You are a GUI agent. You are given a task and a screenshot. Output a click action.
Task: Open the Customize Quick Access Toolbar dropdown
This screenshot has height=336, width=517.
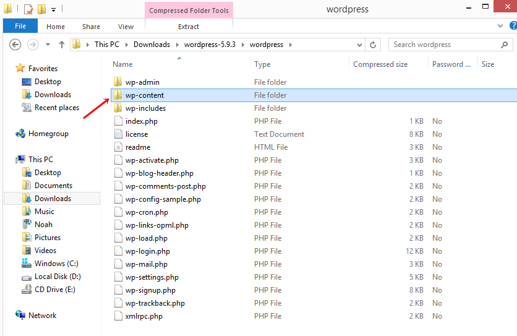[53, 10]
